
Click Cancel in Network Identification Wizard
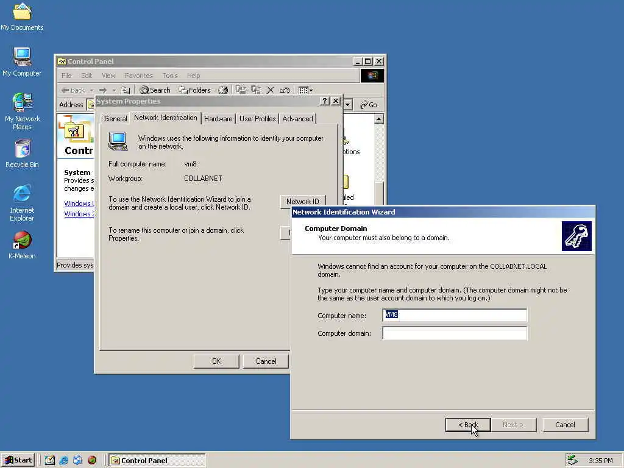point(565,425)
